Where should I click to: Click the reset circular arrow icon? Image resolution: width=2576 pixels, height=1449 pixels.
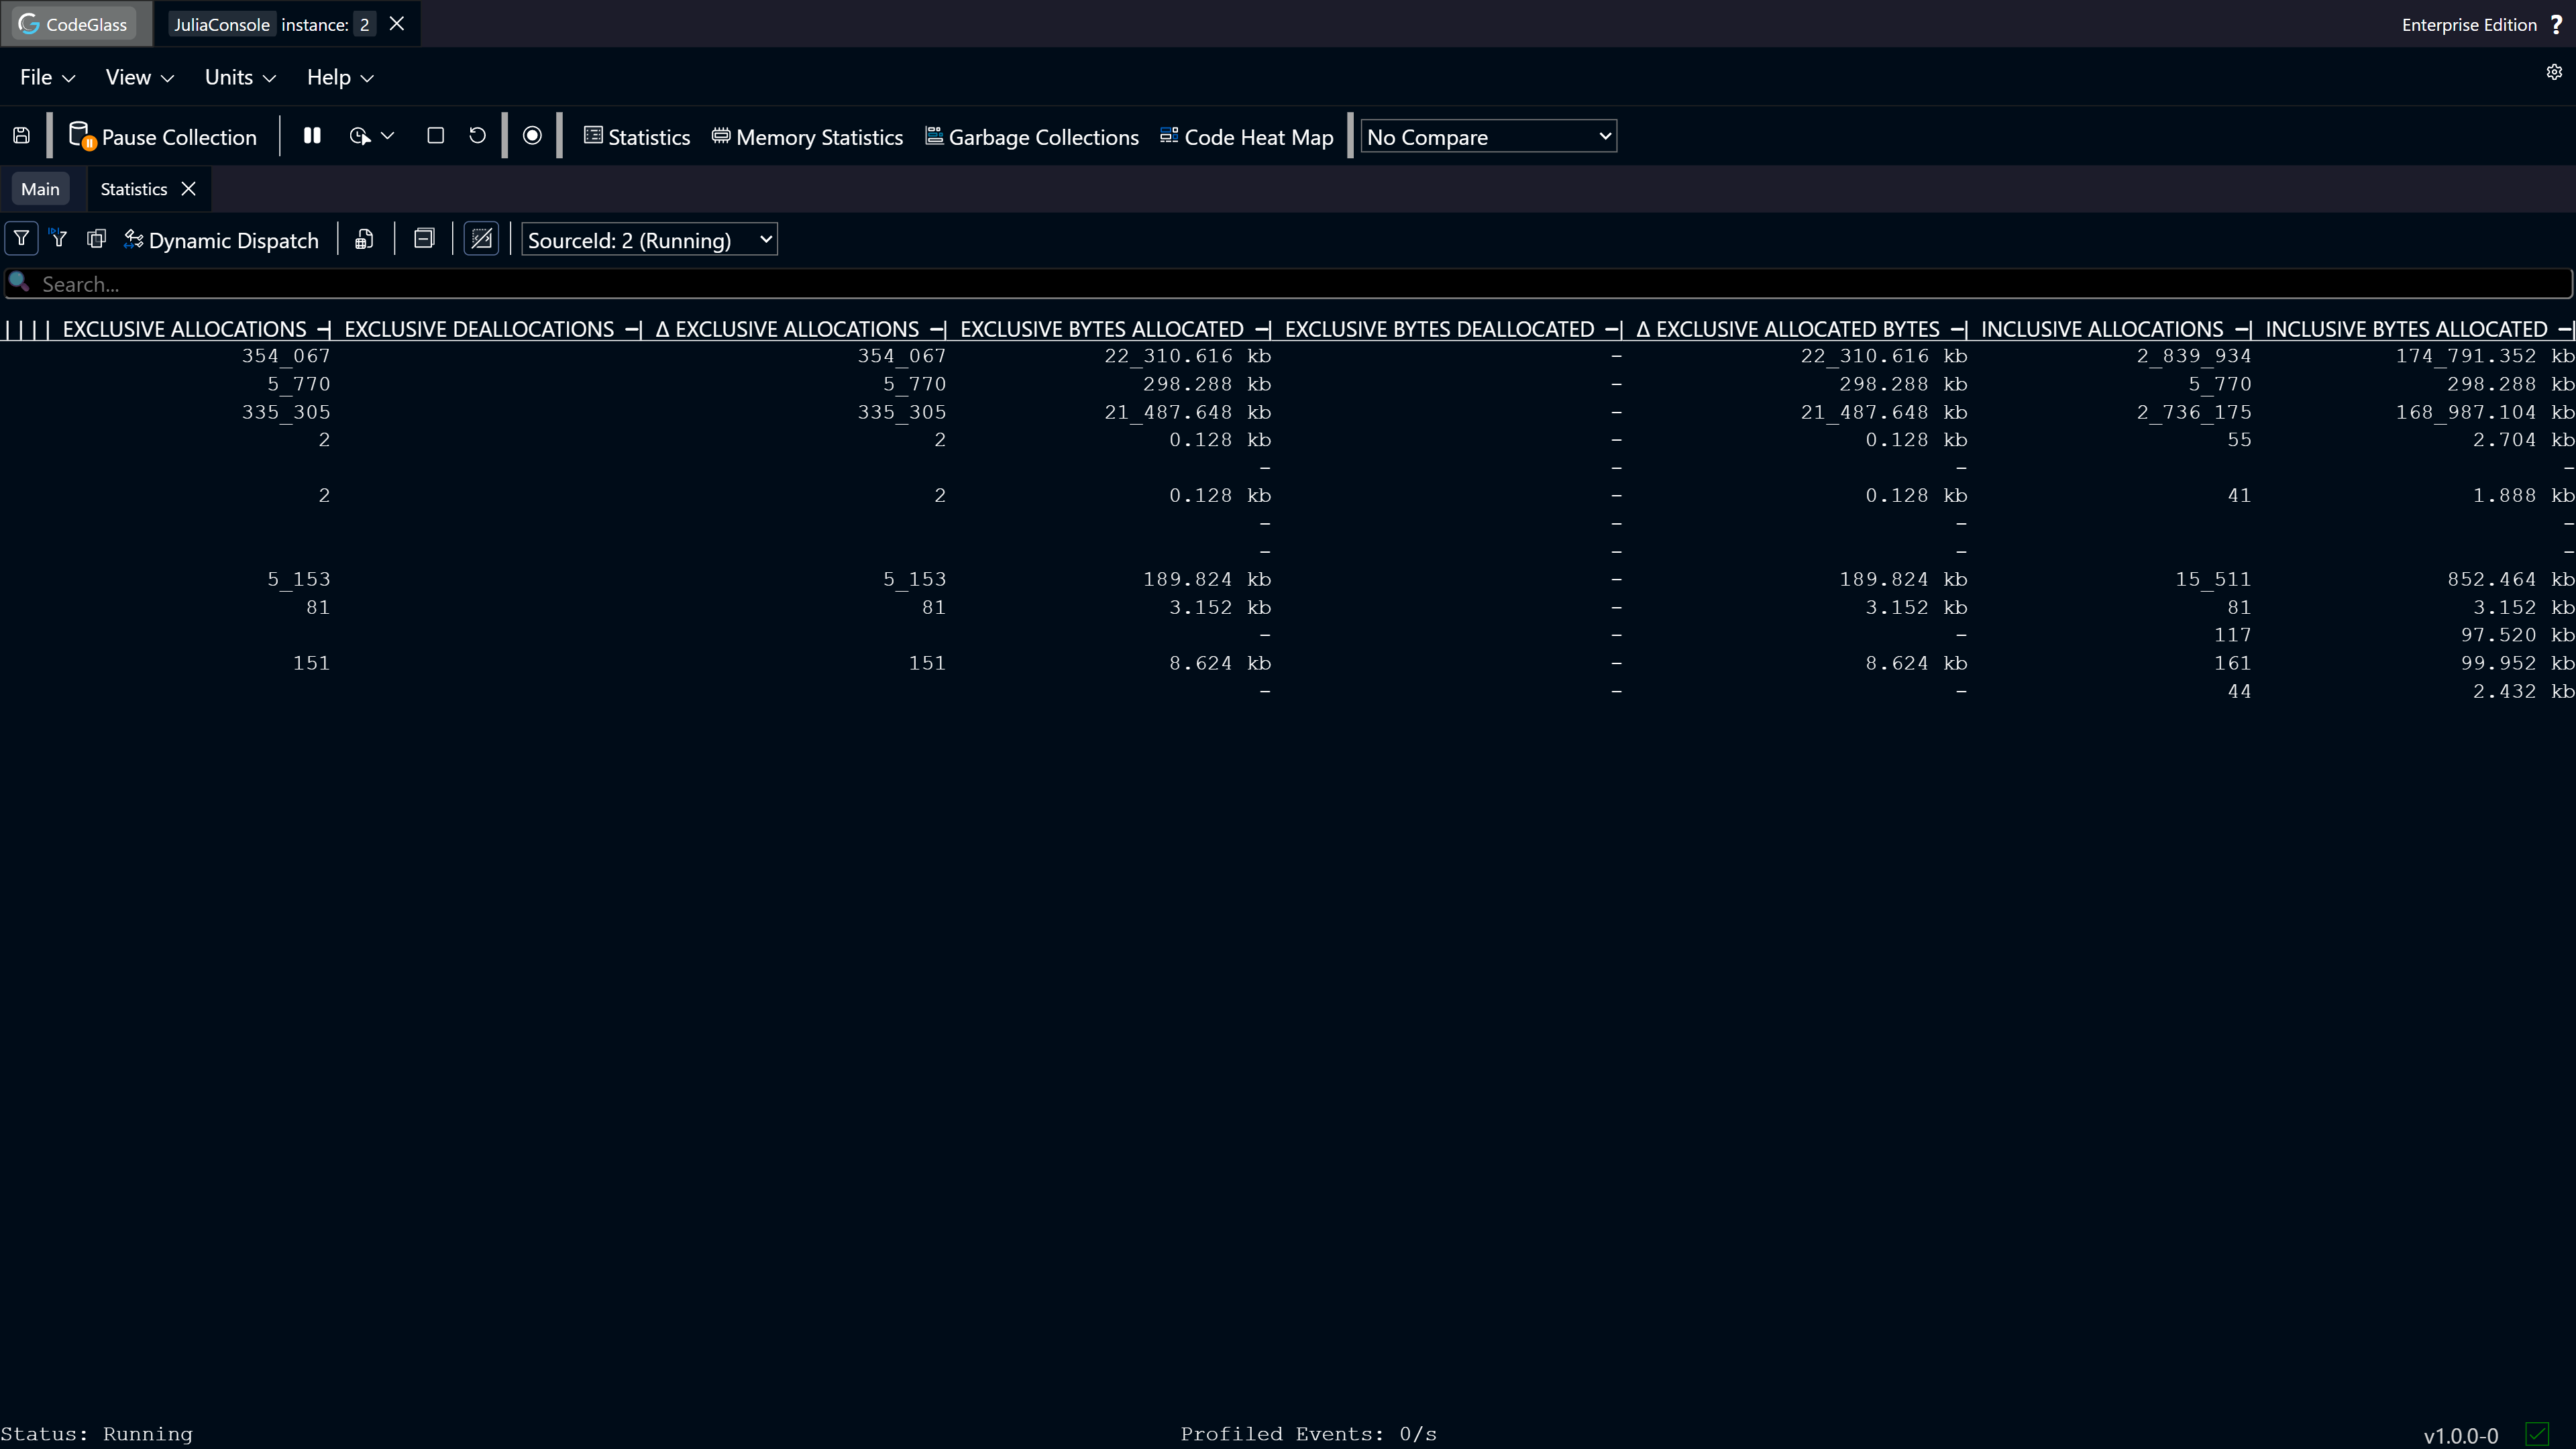[477, 136]
